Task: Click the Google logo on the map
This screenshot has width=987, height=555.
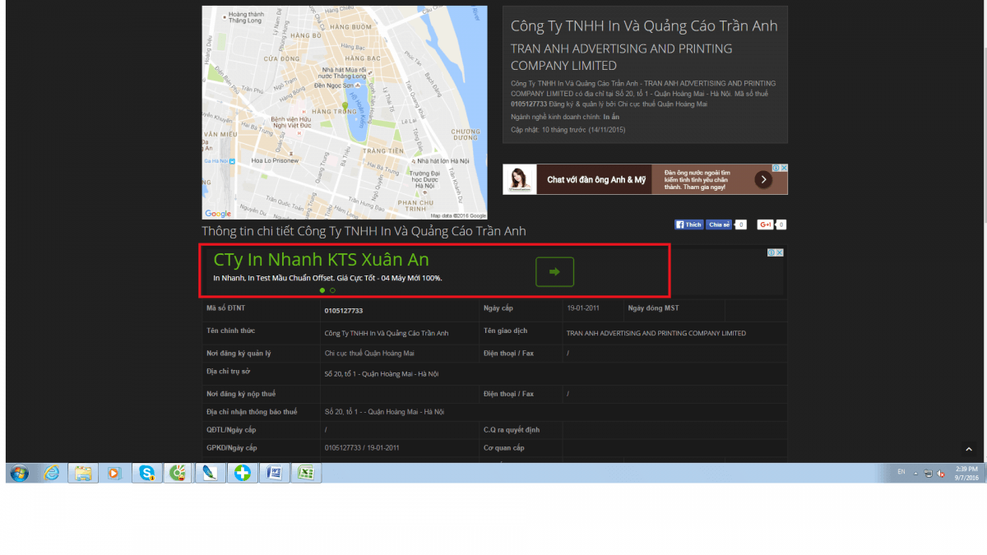Action: click(x=218, y=214)
